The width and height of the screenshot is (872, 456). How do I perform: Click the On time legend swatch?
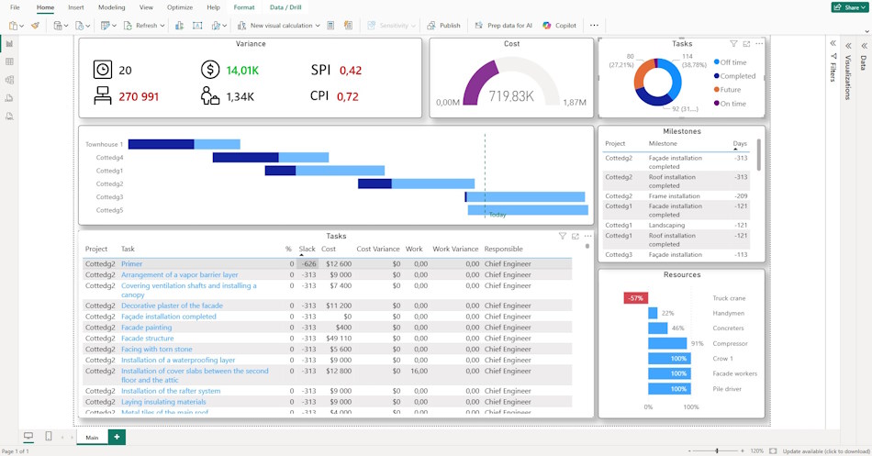(717, 104)
